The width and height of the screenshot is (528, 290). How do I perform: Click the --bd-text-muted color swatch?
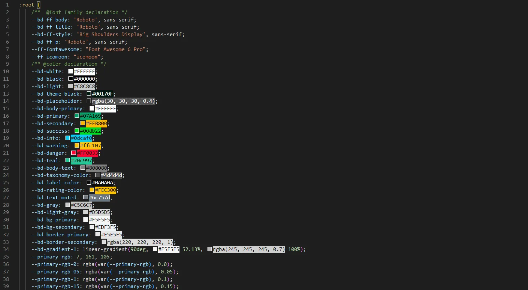coord(86,197)
